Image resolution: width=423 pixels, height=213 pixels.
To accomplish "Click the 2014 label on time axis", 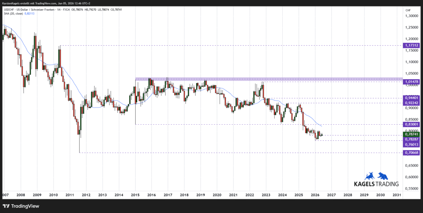I will [x=119, y=195].
